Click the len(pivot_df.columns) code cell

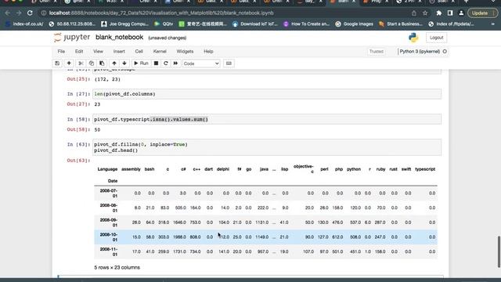tap(267, 94)
